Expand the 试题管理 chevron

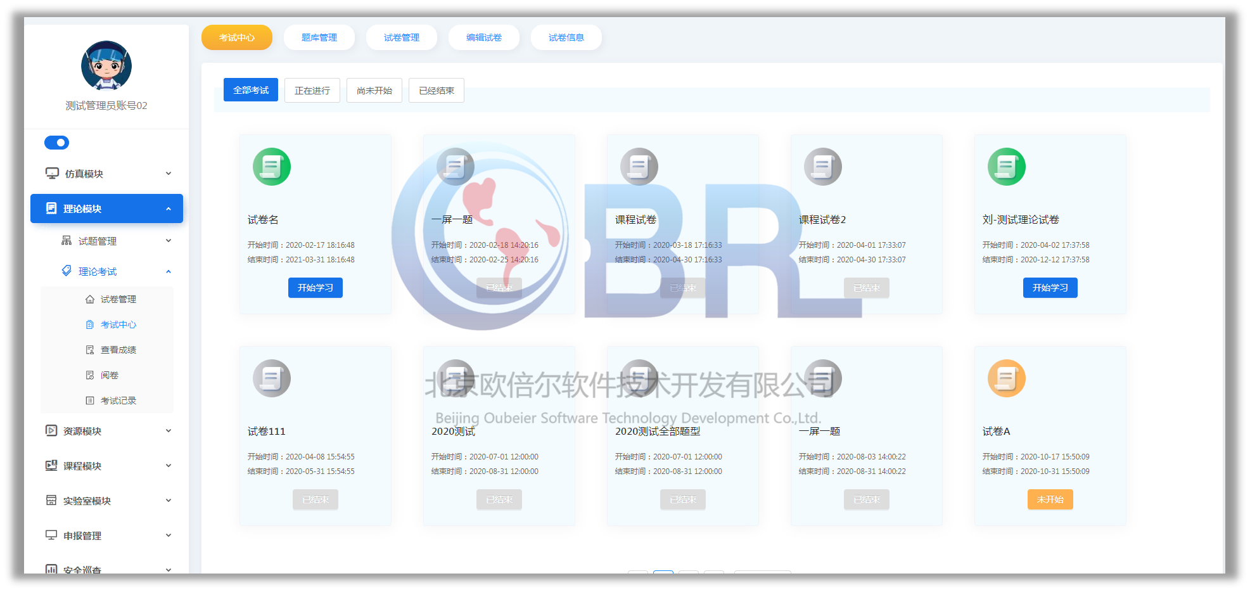tap(169, 241)
